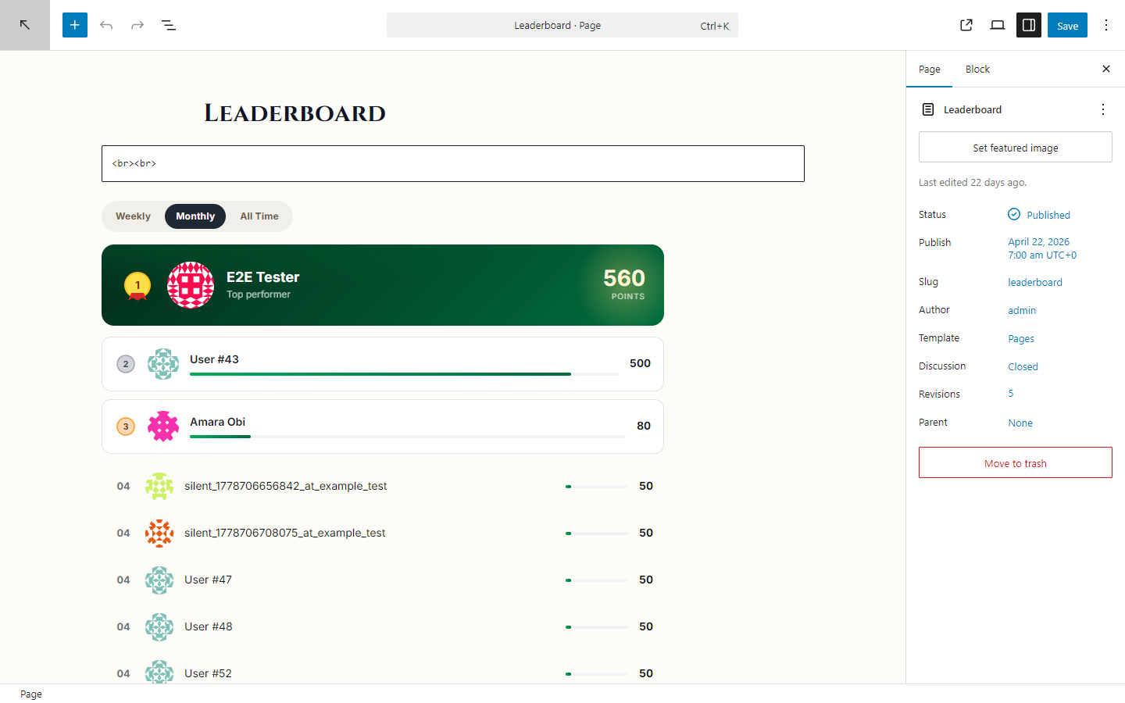Image resolution: width=1125 pixels, height=703 pixels.
Task: Open the 5 revisions history
Action: click(x=1011, y=394)
